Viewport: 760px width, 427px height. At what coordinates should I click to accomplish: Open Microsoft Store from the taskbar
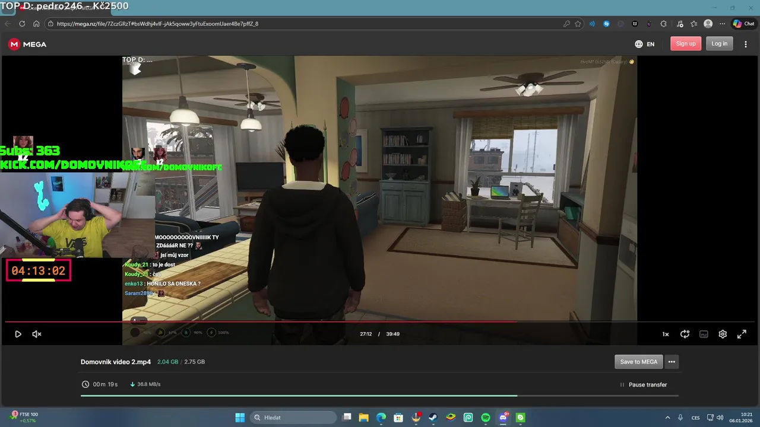point(398,418)
